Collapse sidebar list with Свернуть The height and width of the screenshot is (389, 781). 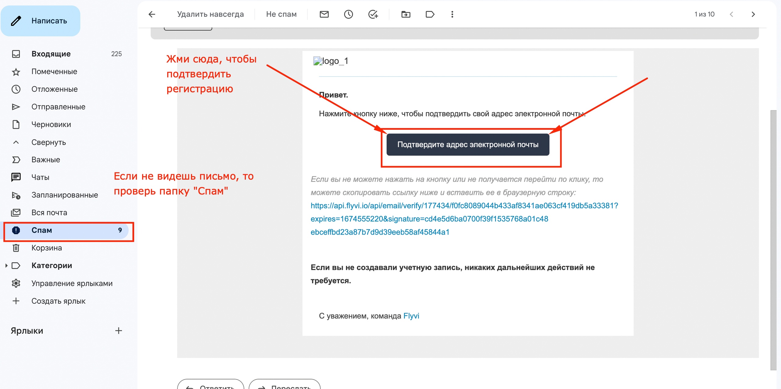pyautogui.click(x=49, y=142)
